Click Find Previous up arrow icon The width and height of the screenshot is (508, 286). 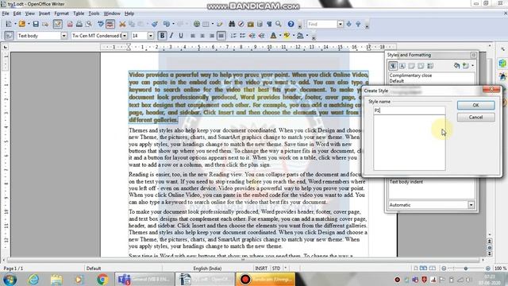pyautogui.click(x=358, y=24)
